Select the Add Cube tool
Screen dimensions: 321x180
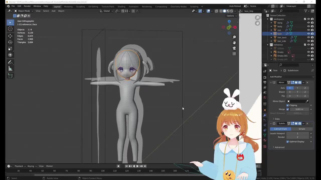coord(10,76)
